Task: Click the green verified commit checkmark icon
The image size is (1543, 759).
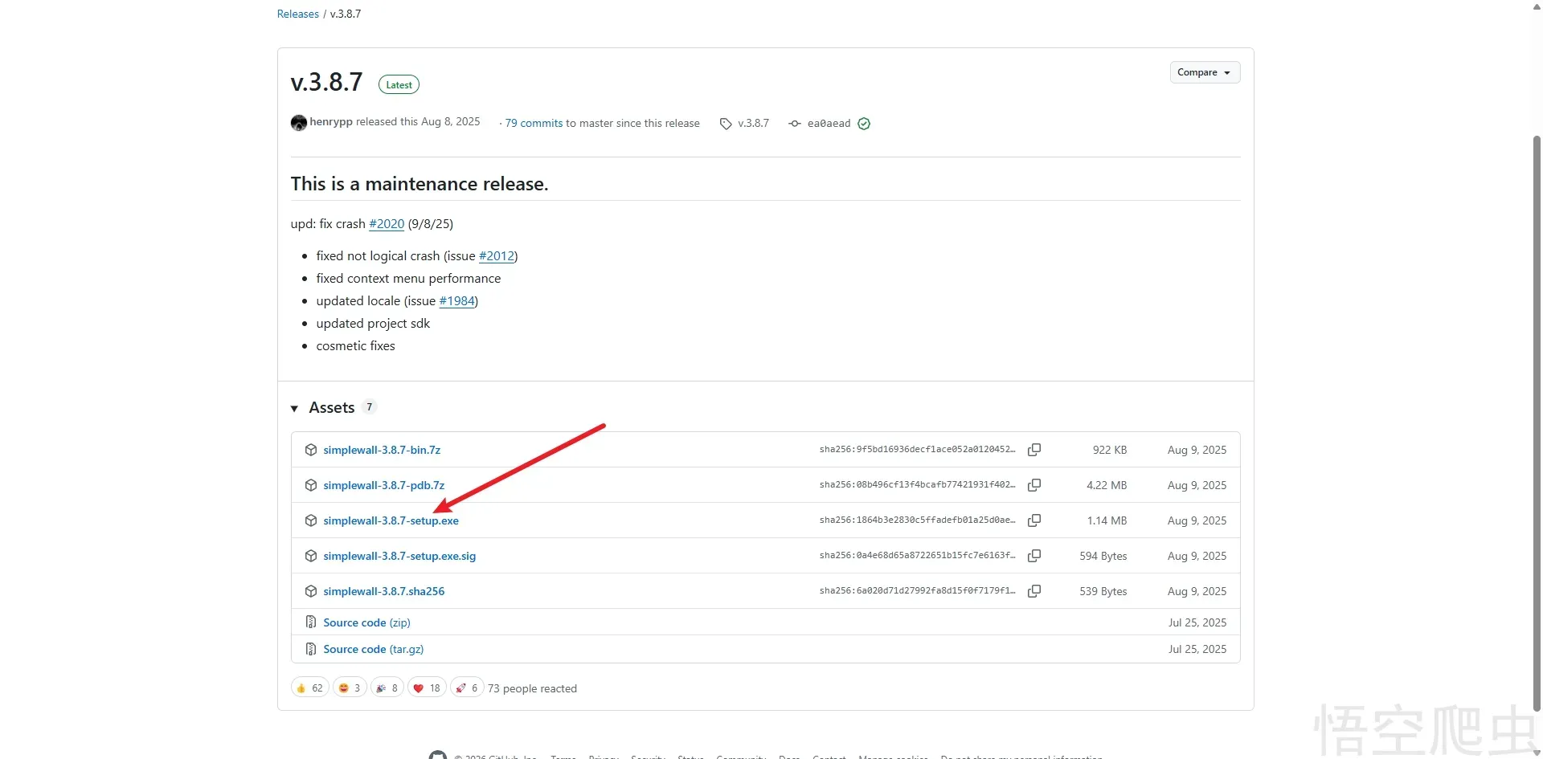Action: coord(864,124)
